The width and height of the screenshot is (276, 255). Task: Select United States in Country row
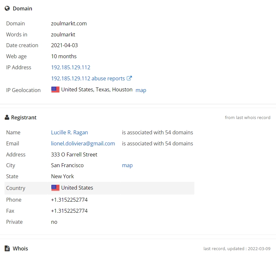pos(77,188)
